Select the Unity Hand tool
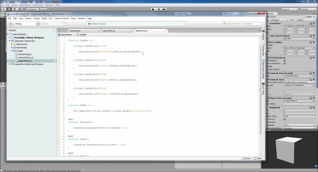Viewport: 318px width, 172px height. (x=4, y=9)
